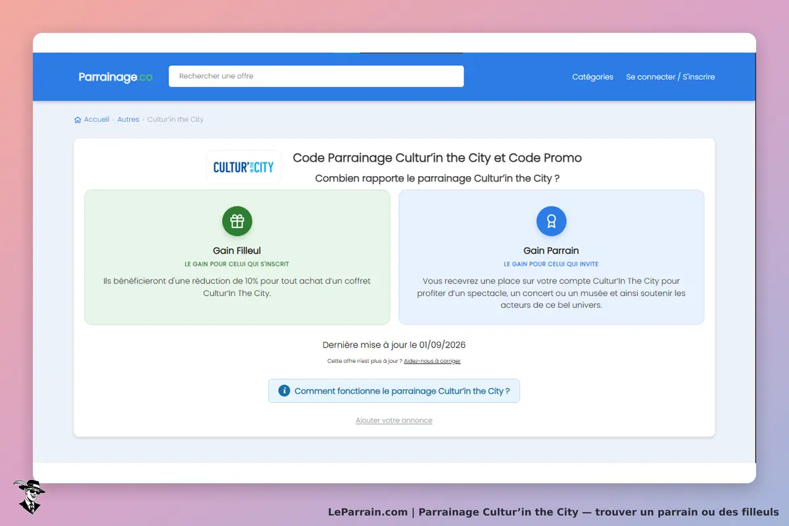Click LE GAIN POUR CELUI QUI S'INSCRIT label
The image size is (789, 526).
pos(237,264)
